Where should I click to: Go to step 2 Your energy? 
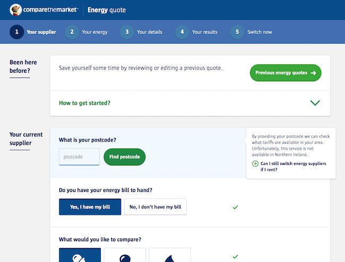pyautogui.click(x=86, y=32)
